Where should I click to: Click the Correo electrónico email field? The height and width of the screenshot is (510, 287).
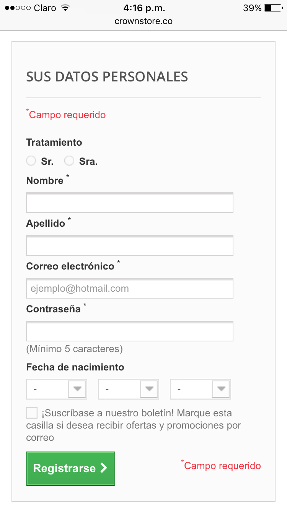(x=130, y=289)
